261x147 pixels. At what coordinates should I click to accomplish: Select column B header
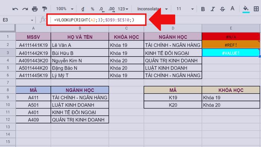(80, 28)
